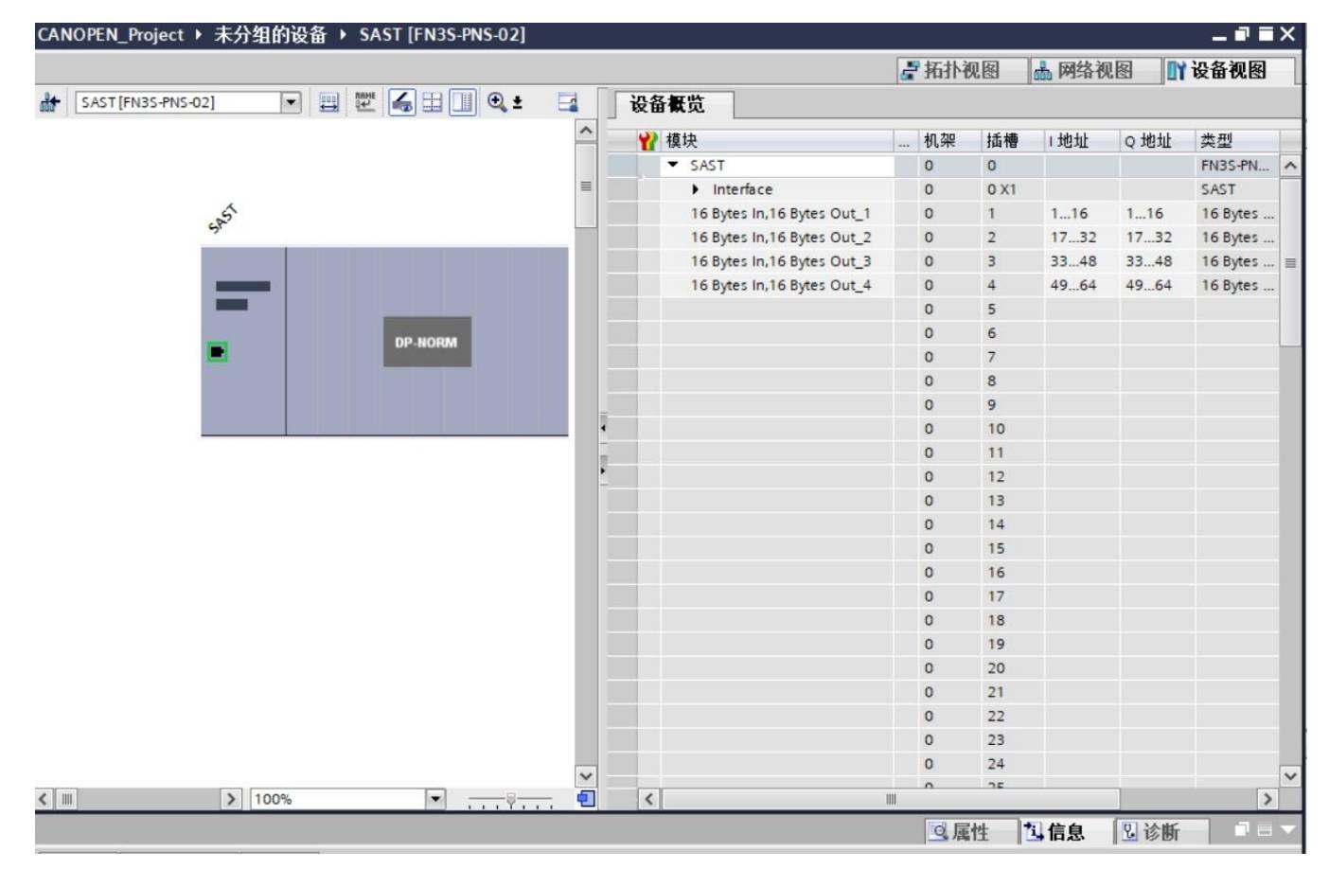Click the zoom download arrow icon
The width and height of the screenshot is (1329, 869).
click(x=518, y=102)
